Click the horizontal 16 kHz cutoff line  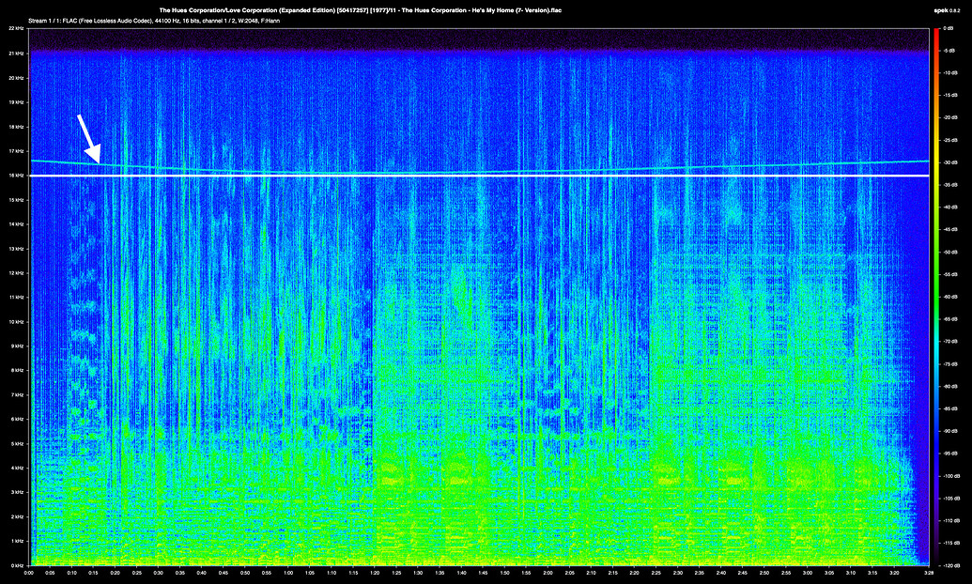point(470,173)
